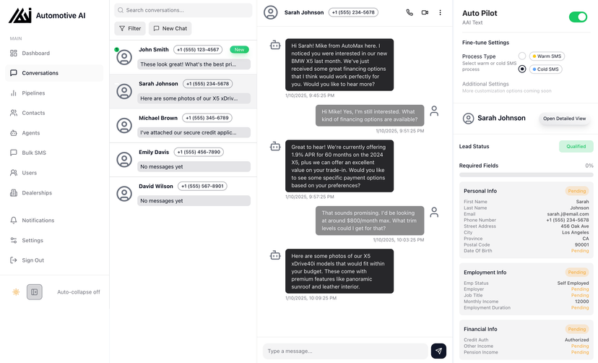Select the Warm SMS radio option
This screenshot has height=363, width=598.
[522, 56]
